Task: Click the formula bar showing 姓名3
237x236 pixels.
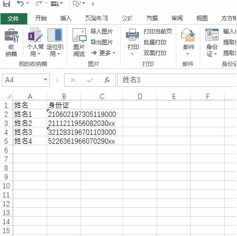Action: [177, 80]
